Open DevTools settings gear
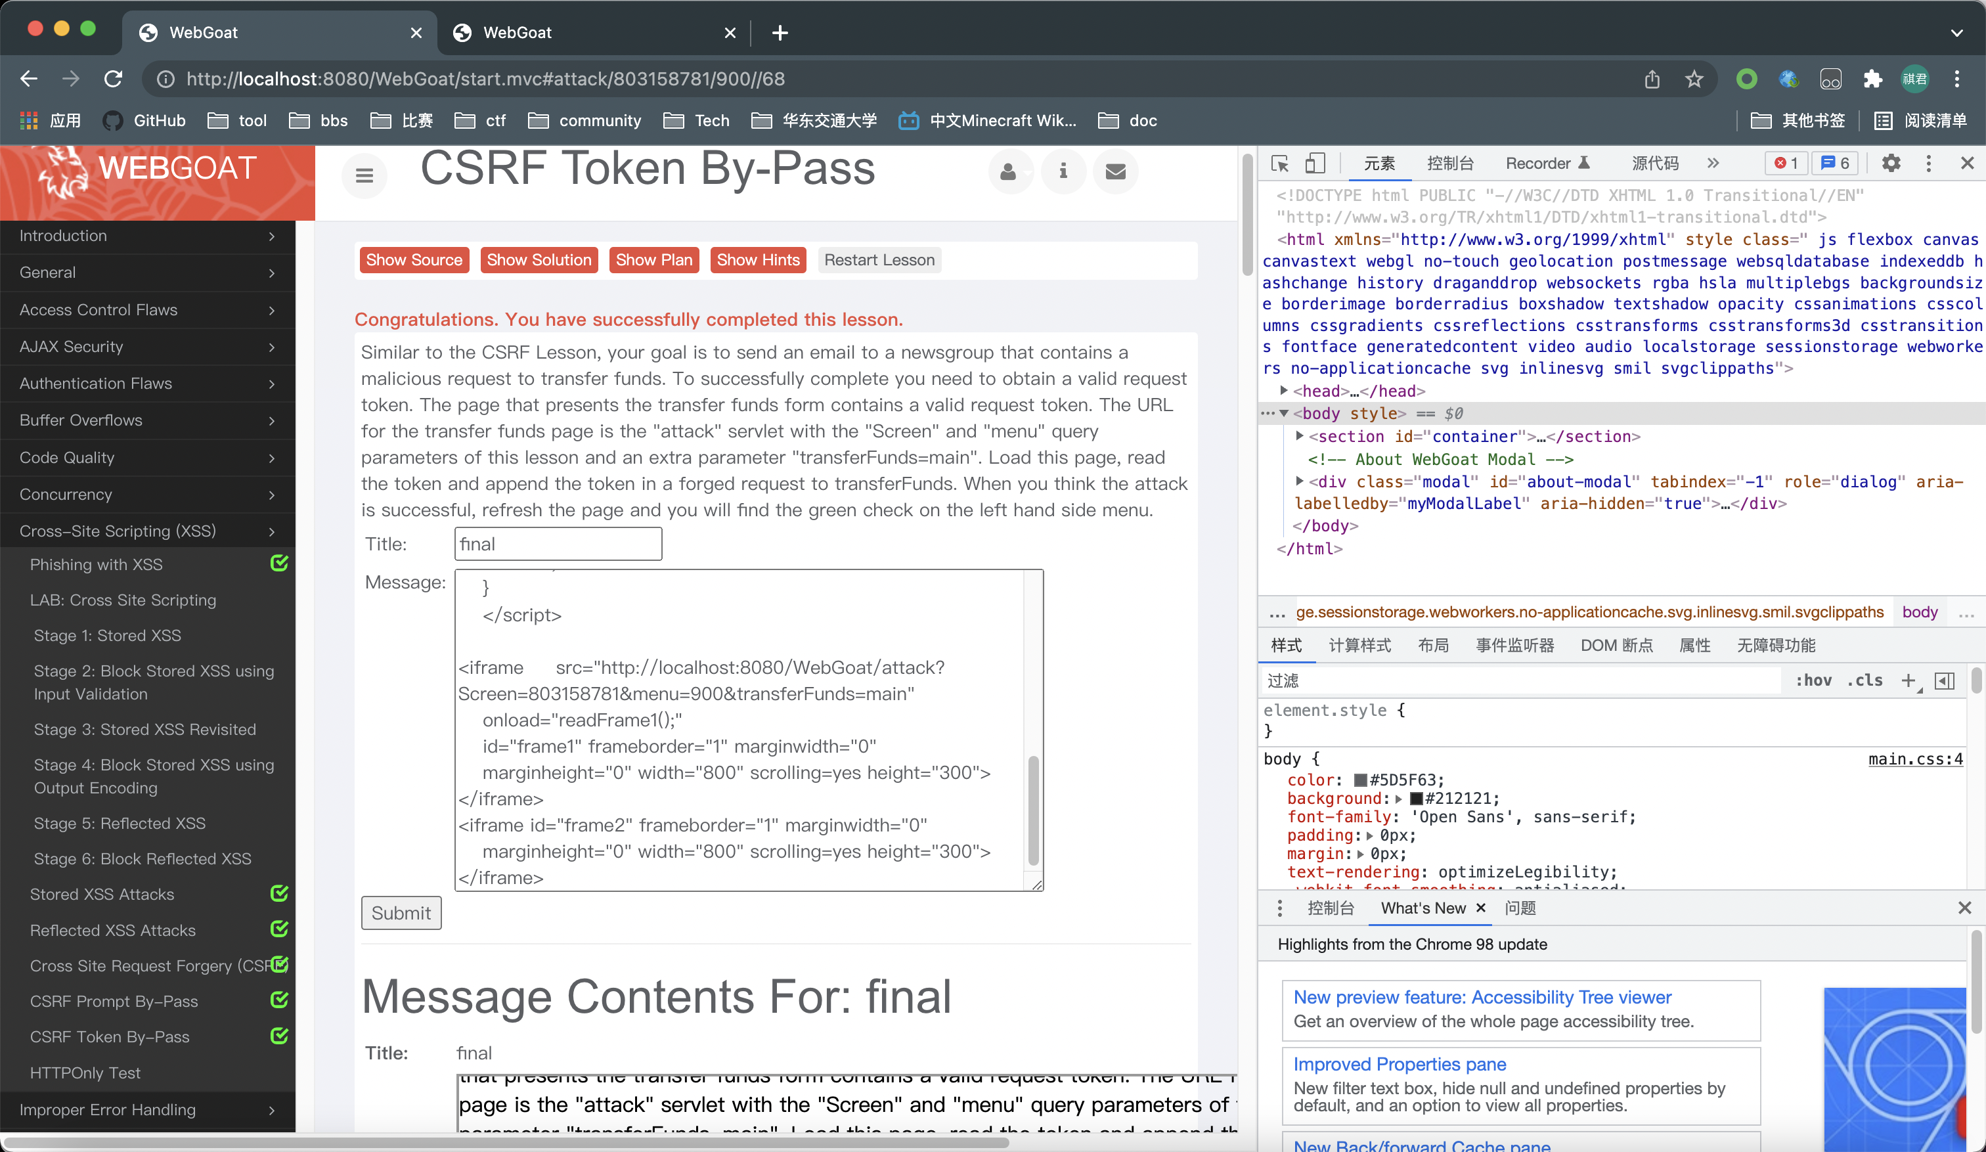 click(x=1891, y=163)
